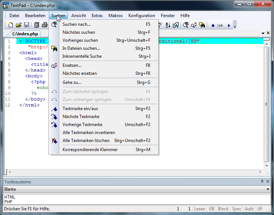Close the open Suchen menu
The width and height of the screenshot is (274, 215).
(x=58, y=16)
